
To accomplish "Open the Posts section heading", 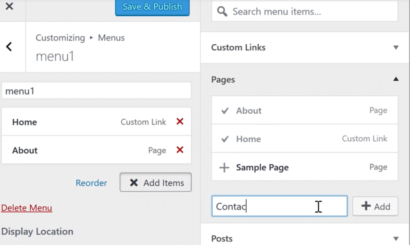I will [222, 239].
